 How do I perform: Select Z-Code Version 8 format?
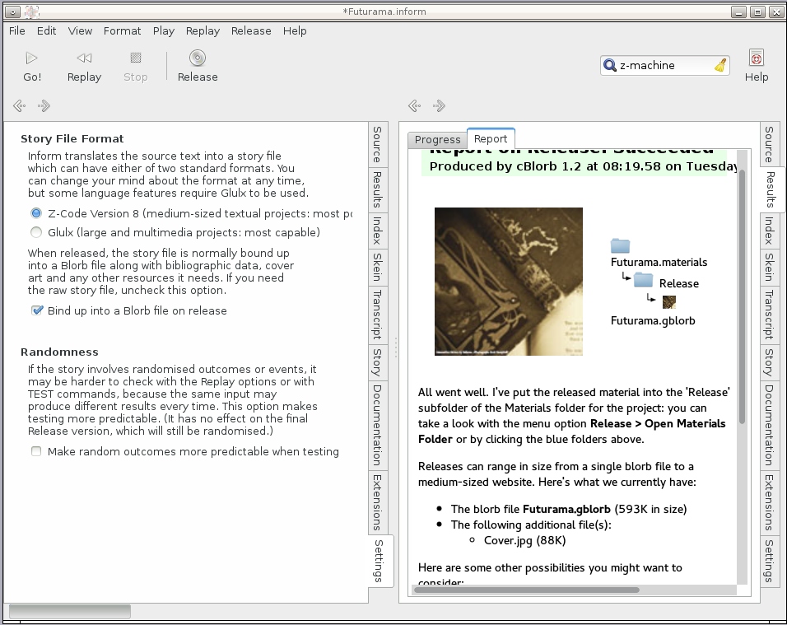(36, 213)
